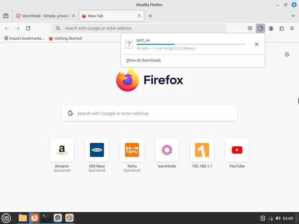This screenshot has height=224, width=299.
Task: Click the 02:40 clock
Action: tap(288, 218)
